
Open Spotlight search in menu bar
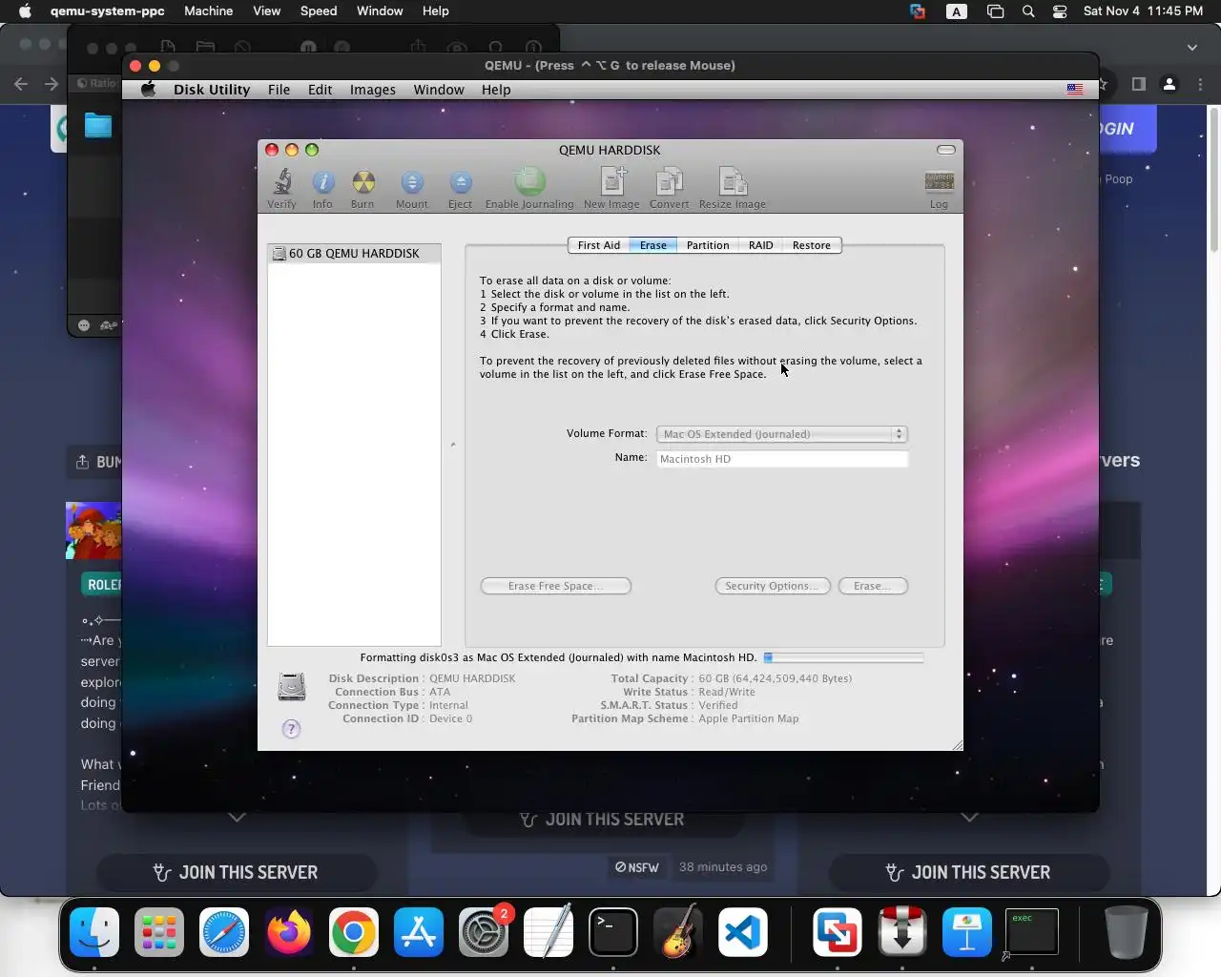1028,11
